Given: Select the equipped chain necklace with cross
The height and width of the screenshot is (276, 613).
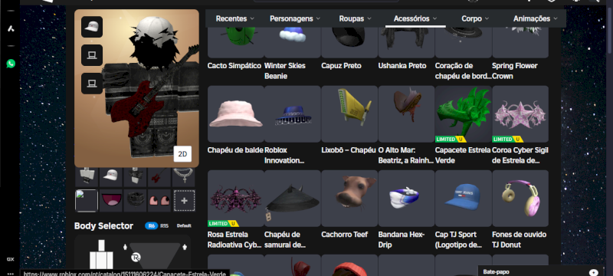Looking at the screenshot, I should pos(184,177).
